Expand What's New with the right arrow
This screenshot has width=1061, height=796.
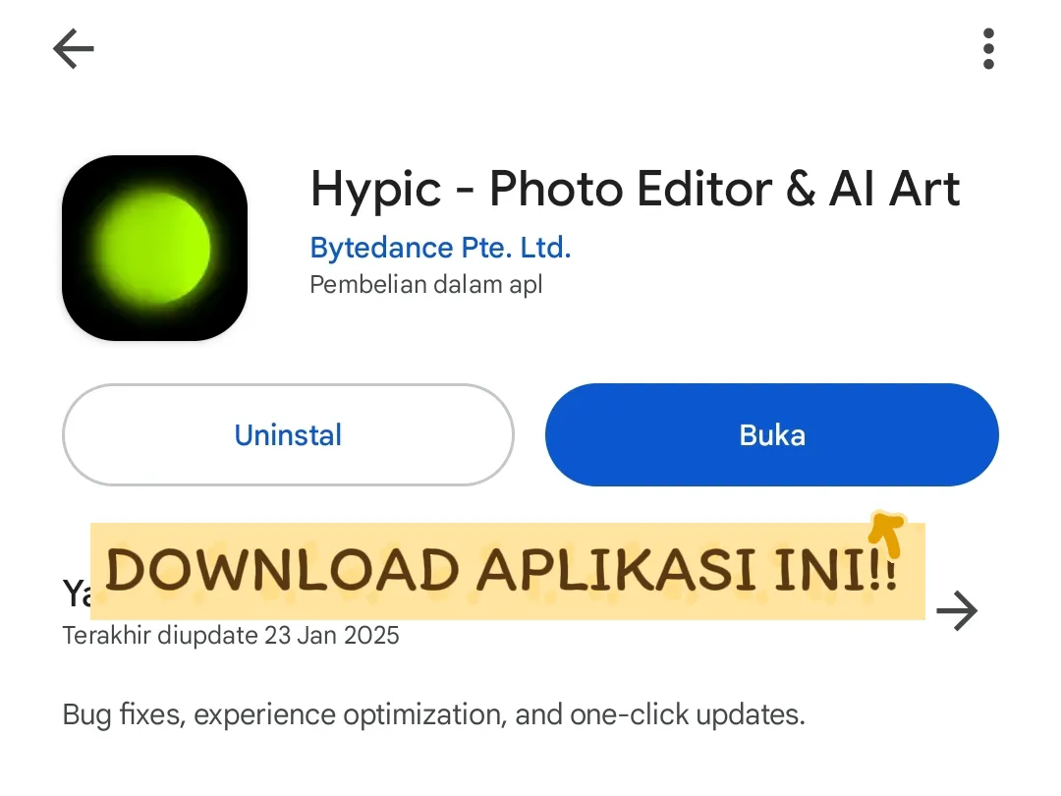click(x=957, y=610)
